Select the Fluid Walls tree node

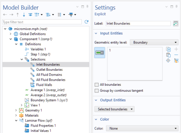[x=44, y=85]
